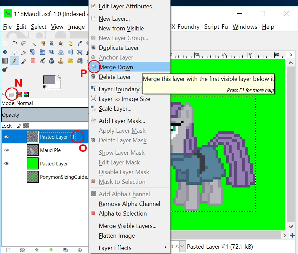
Task: Pick the Eraser tool
Action: point(33,61)
